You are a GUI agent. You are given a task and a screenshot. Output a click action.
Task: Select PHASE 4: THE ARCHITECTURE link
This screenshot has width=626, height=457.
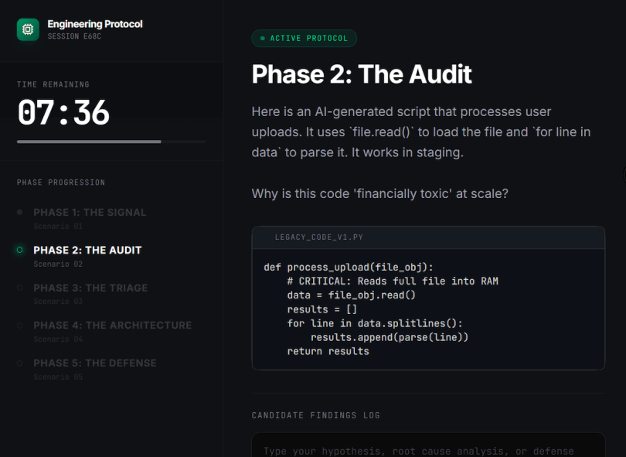click(x=113, y=325)
